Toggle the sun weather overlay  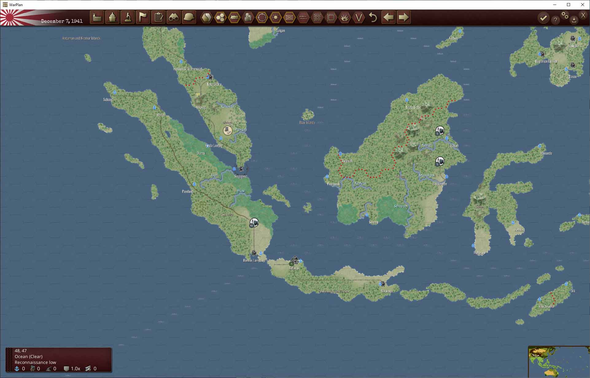(276, 17)
